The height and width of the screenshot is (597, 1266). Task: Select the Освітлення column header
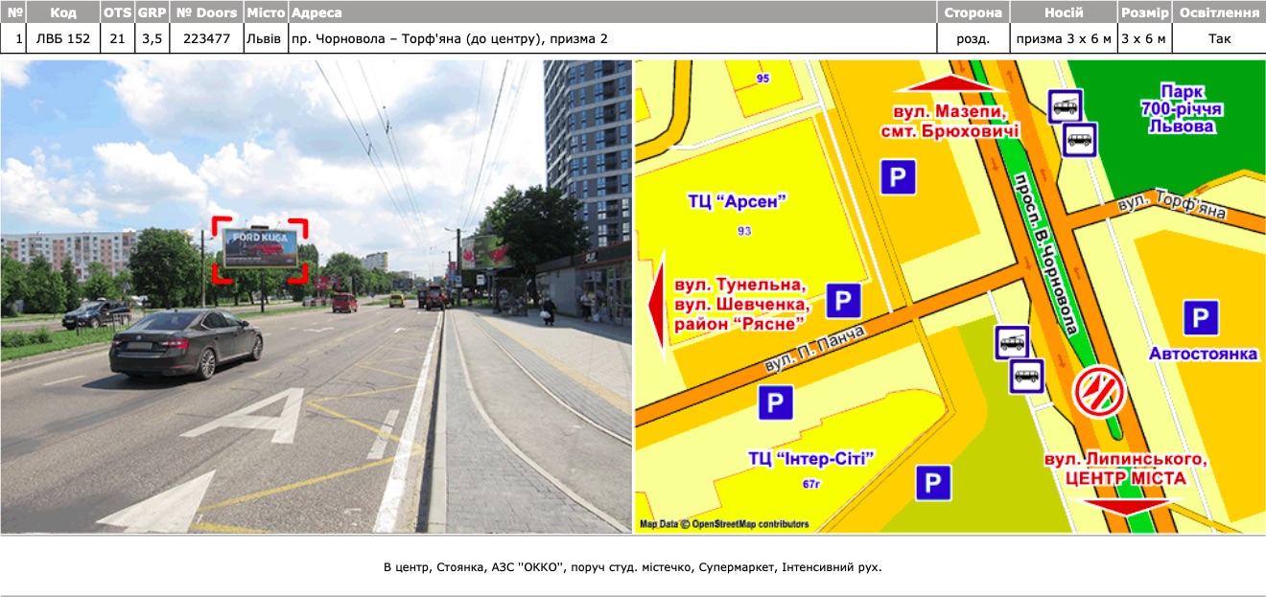click(x=1218, y=12)
